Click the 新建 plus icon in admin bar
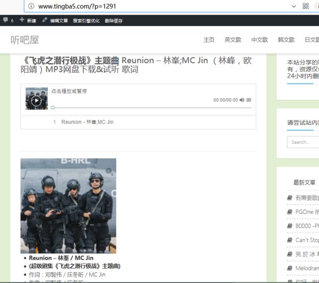 22,20
